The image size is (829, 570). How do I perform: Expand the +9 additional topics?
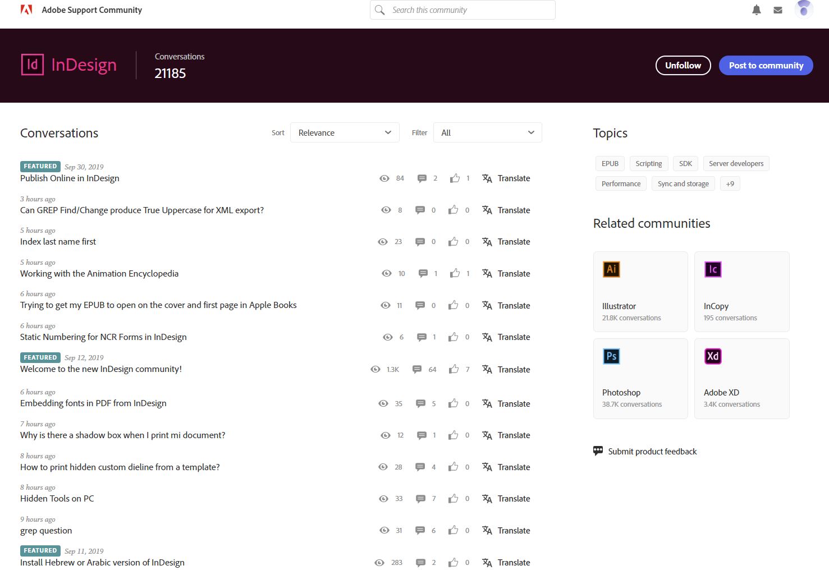[730, 183]
